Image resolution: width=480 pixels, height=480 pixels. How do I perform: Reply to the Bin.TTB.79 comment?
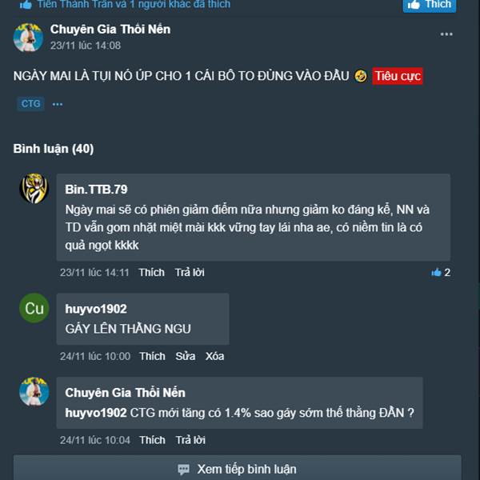(190, 272)
